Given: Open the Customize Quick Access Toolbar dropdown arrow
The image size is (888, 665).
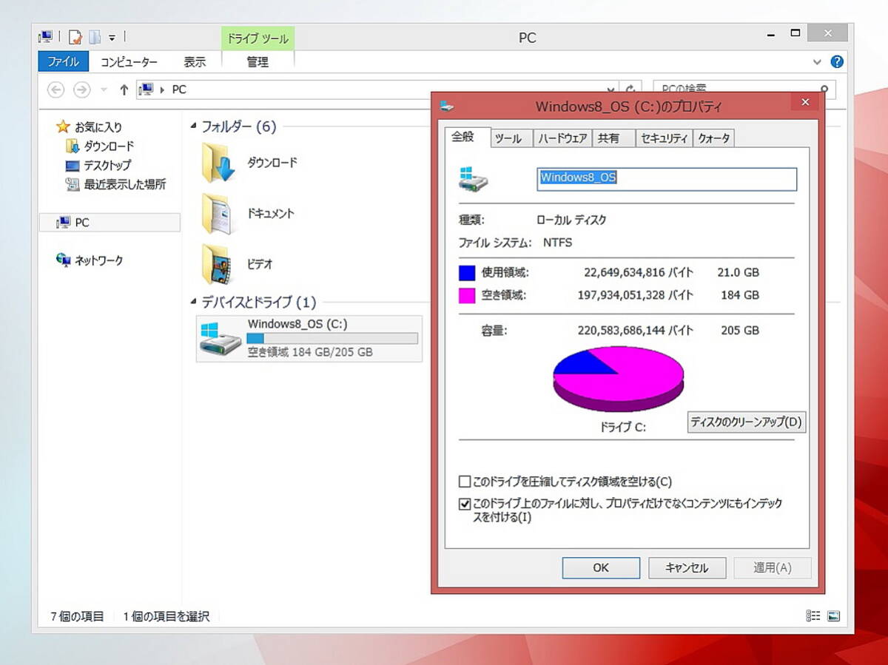Looking at the screenshot, I should point(112,37).
